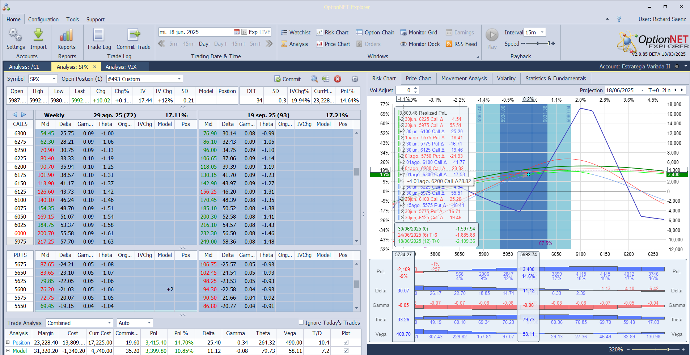
Task: Click the add-columns icon beside the magnifier
Action: (326, 79)
